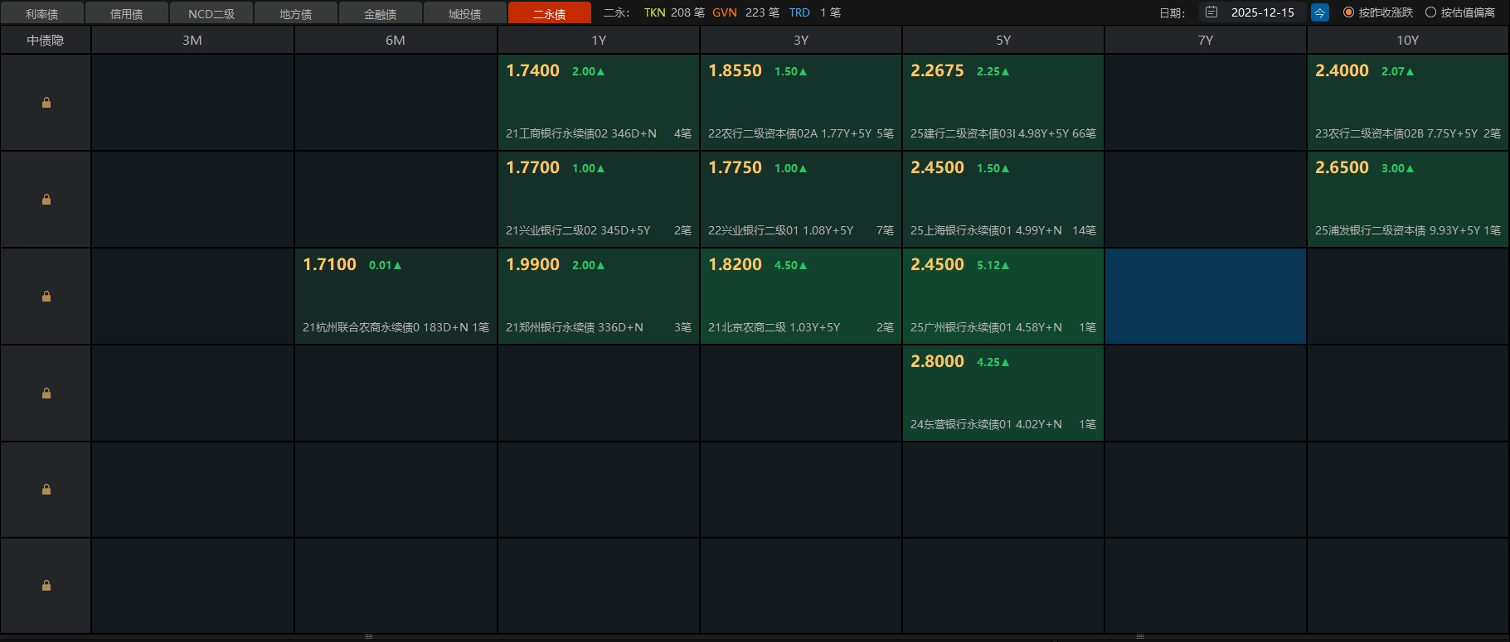Toggle lock in the 21工商银行永续债02 row
Image resolution: width=1510 pixels, height=642 pixels.
46,103
